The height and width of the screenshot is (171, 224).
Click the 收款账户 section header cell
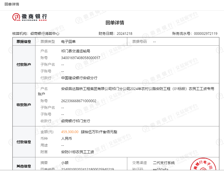(24, 105)
